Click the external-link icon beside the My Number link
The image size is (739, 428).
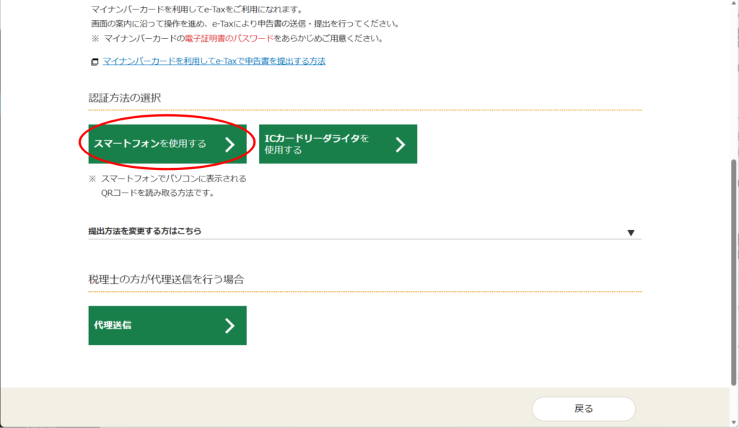[95, 62]
